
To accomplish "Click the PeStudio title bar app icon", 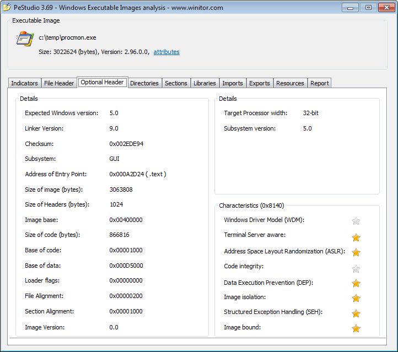I will [7, 7].
